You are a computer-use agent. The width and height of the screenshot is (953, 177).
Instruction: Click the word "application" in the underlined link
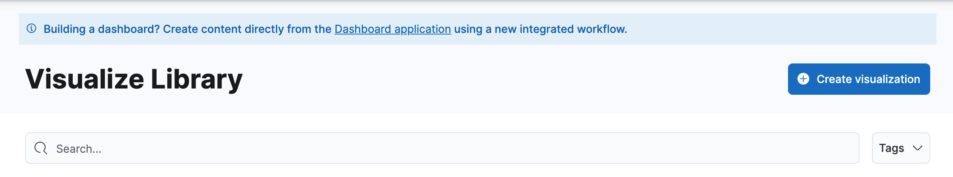pyautogui.click(x=422, y=29)
